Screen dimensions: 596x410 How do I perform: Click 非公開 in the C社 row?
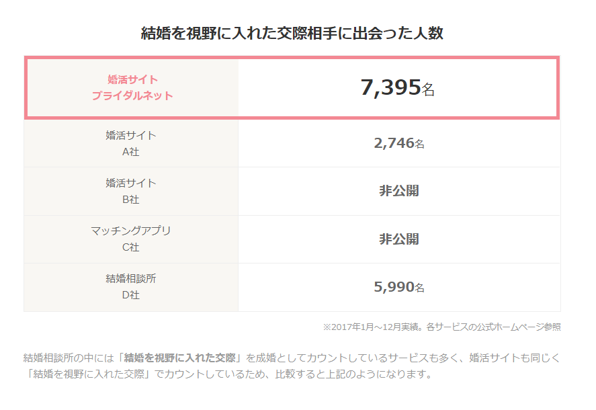coord(399,239)
